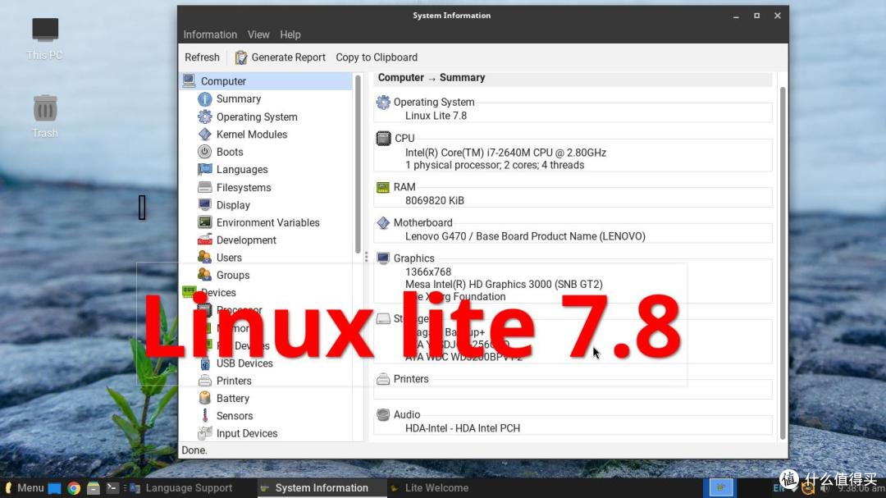Screen dimensions: 886x498
Task: Select Operating System tree item
Action: [x=257, y=117]
